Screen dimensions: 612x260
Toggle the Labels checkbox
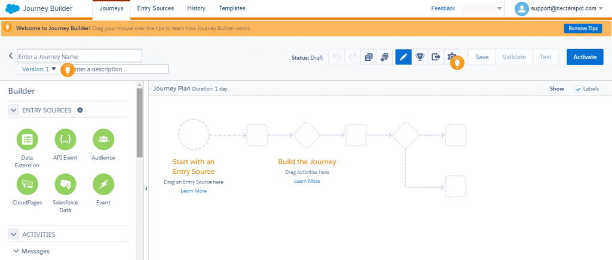click(578, 89)
